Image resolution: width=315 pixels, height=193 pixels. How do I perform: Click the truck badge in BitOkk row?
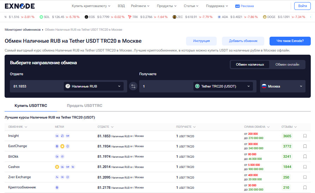(57, 157)
